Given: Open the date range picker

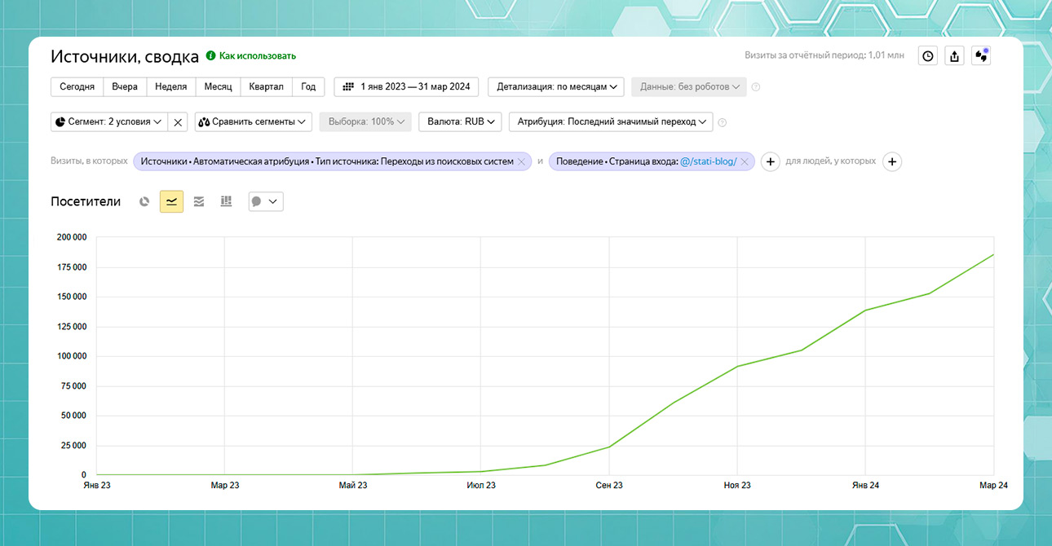Looking at the screenshot, I should pyautogui.click(x=406, y=86).
